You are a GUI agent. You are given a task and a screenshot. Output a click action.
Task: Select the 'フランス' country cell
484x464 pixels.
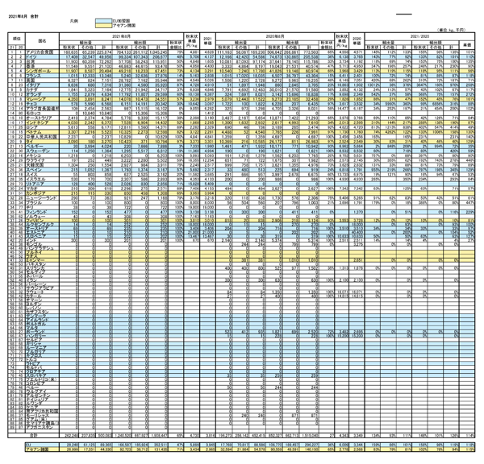42,76
